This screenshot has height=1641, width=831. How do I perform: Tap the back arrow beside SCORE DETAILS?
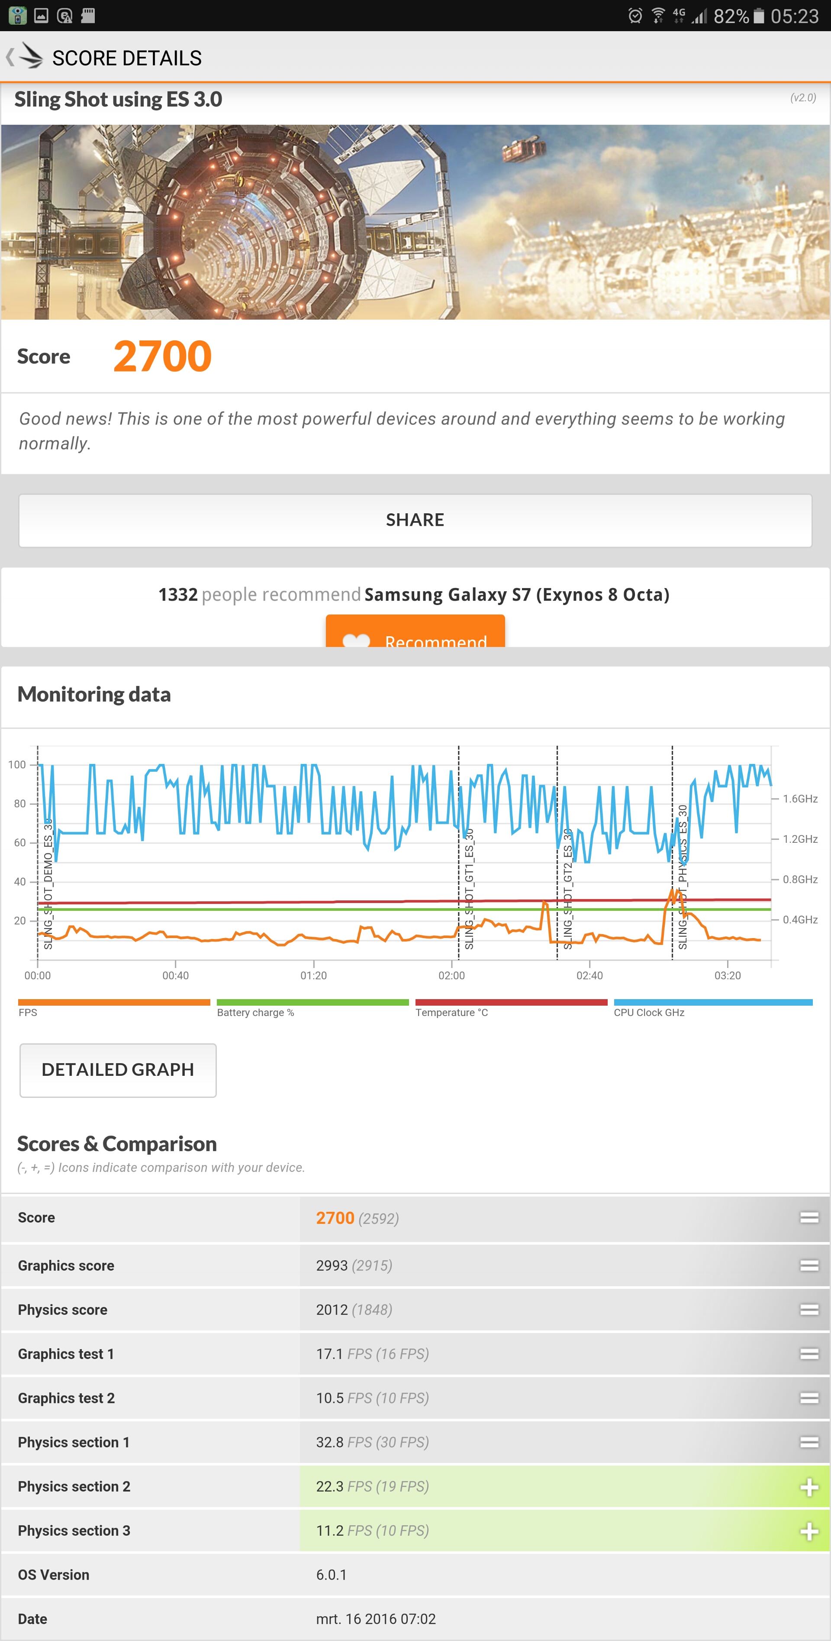[10, 57]
